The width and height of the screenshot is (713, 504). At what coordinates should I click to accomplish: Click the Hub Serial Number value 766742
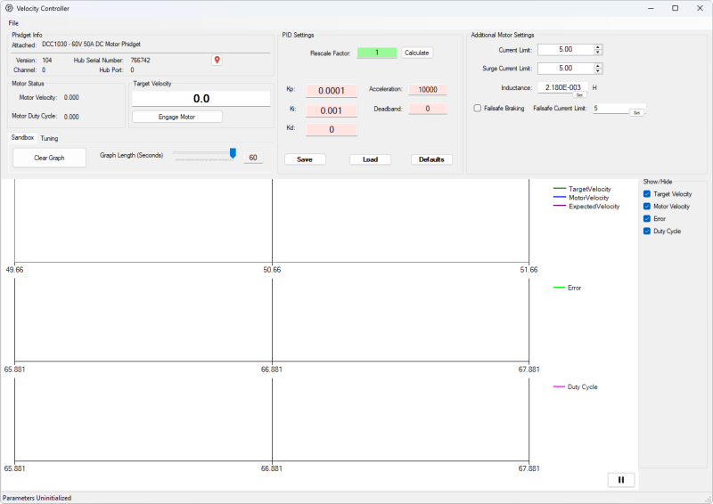tap(140, 60)
